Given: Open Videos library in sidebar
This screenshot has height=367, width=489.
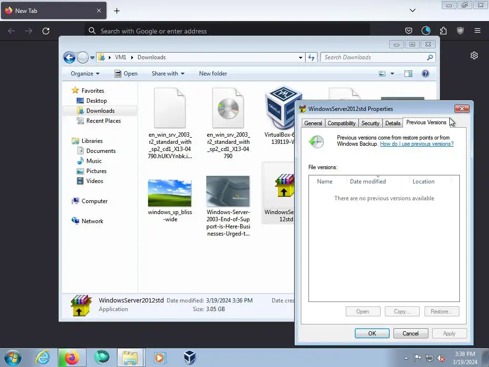Looking at the screenshot, I should tap(95, 181).
